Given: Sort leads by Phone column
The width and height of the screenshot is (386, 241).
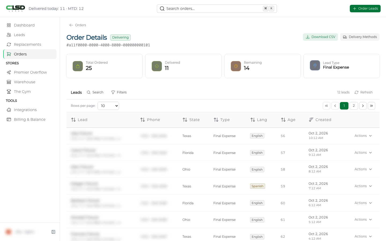Looking at the screenshot, I should pyautogui.click(x=150, y=120).
